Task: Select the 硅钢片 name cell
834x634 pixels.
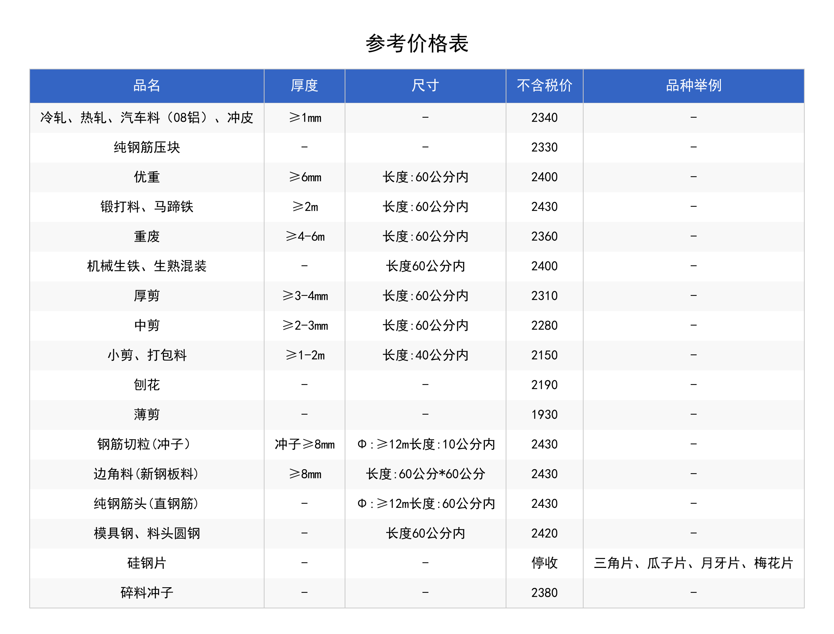Action: [x=147, y=563]
